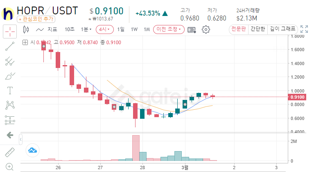This screenshot has width=314, height=172.
Task: Click the 저 0.8740 legend value
Action: (x=87, y=43)
